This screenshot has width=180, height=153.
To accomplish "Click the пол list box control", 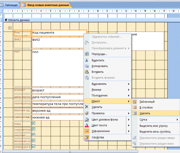I will (58, 68).
